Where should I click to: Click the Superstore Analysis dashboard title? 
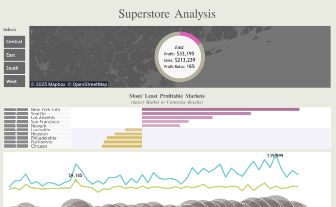point(167,14)
